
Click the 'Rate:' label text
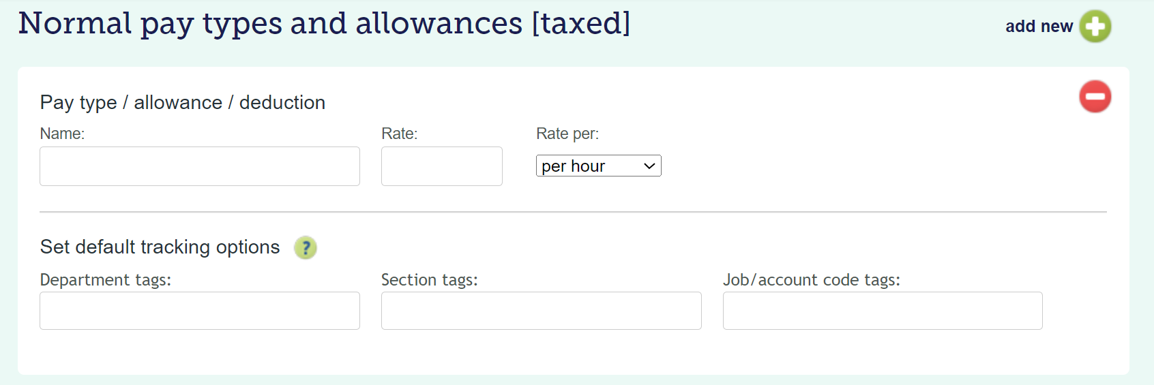click(x=399, y=134)
